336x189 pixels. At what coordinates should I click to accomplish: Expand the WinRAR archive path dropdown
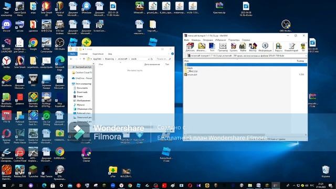[306, 56]
